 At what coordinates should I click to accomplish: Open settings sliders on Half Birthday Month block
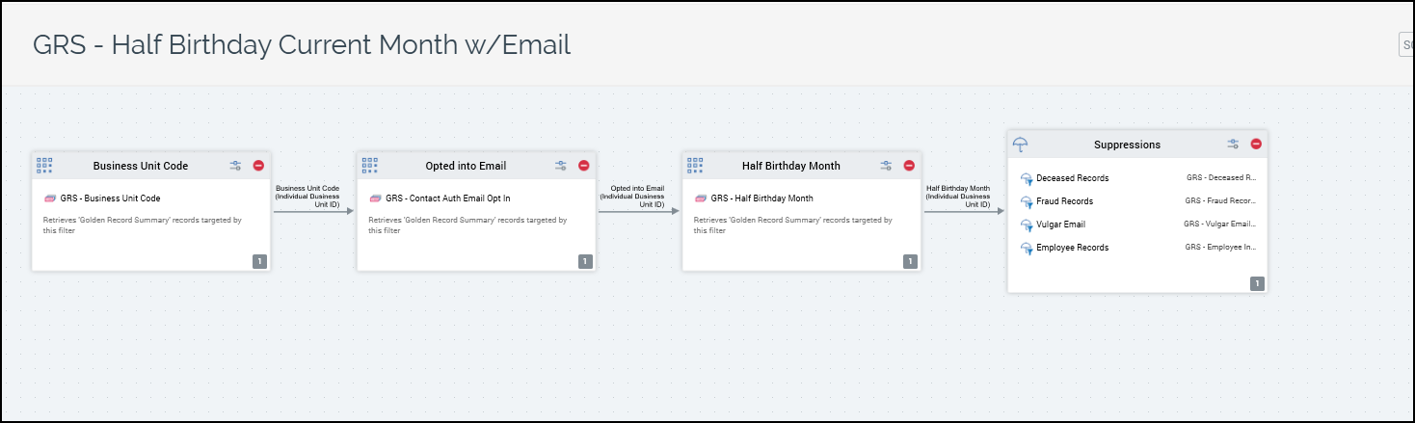pos(886,166)
